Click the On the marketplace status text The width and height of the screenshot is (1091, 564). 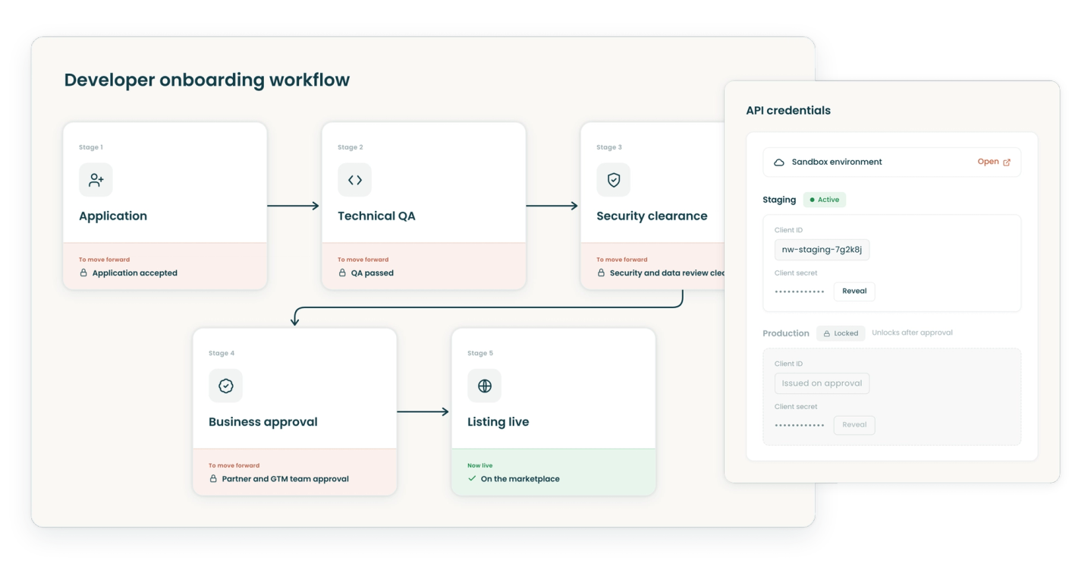(x=520, y=479)
